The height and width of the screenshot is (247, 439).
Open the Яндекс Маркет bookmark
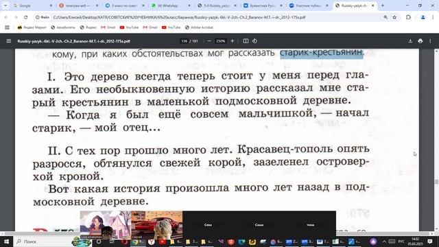[32, 27]
